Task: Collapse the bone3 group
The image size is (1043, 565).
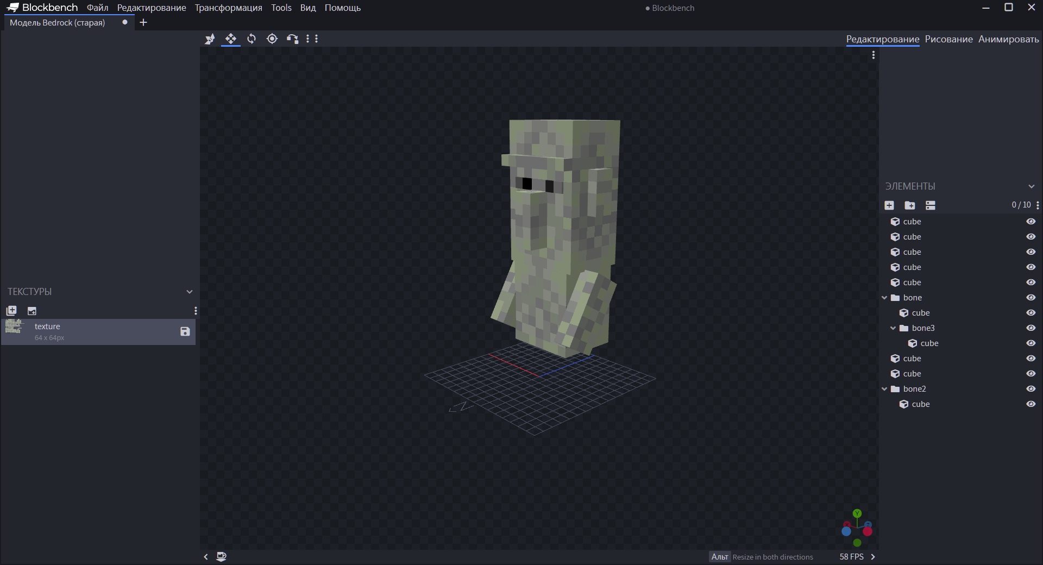Action: (893, 328)
